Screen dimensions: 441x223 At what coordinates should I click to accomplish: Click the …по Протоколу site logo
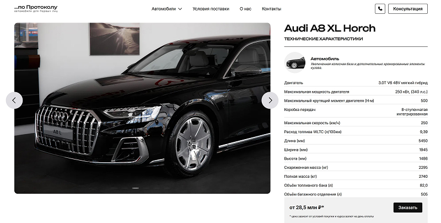coord(36,8)
